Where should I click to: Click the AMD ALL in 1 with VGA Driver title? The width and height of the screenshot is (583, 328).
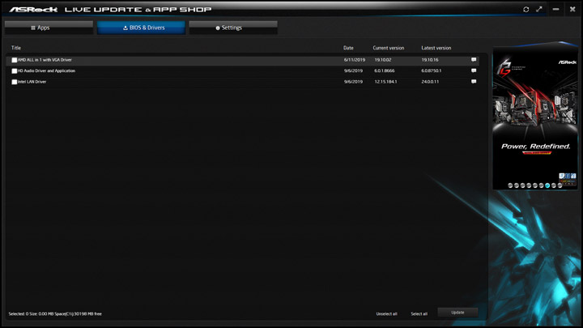pos(45,60)
